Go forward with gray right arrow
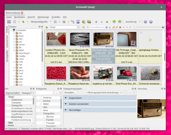 click(102, 22)
